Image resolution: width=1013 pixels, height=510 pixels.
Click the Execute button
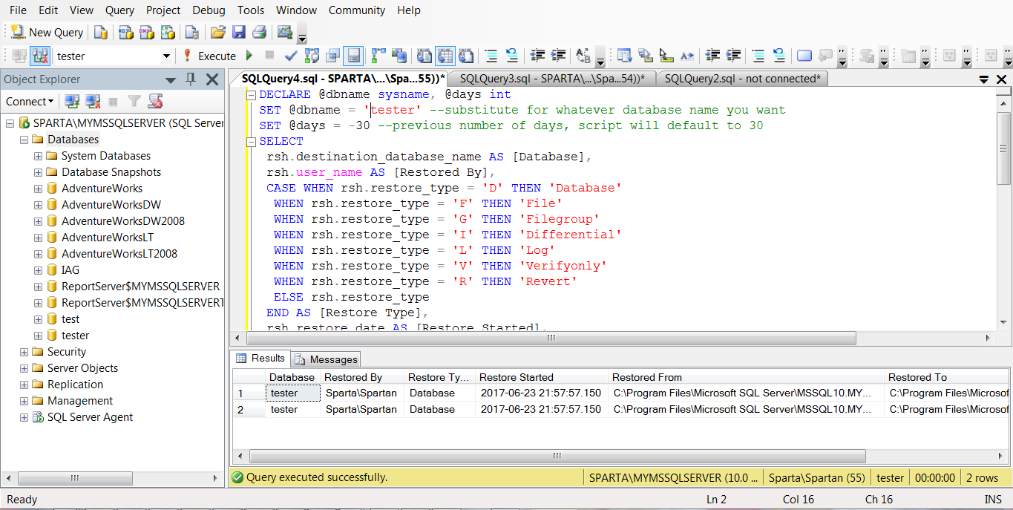click(x=209, y=56)
